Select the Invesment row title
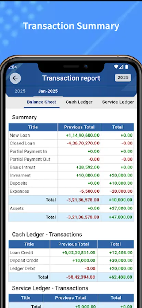 point(20,175)
